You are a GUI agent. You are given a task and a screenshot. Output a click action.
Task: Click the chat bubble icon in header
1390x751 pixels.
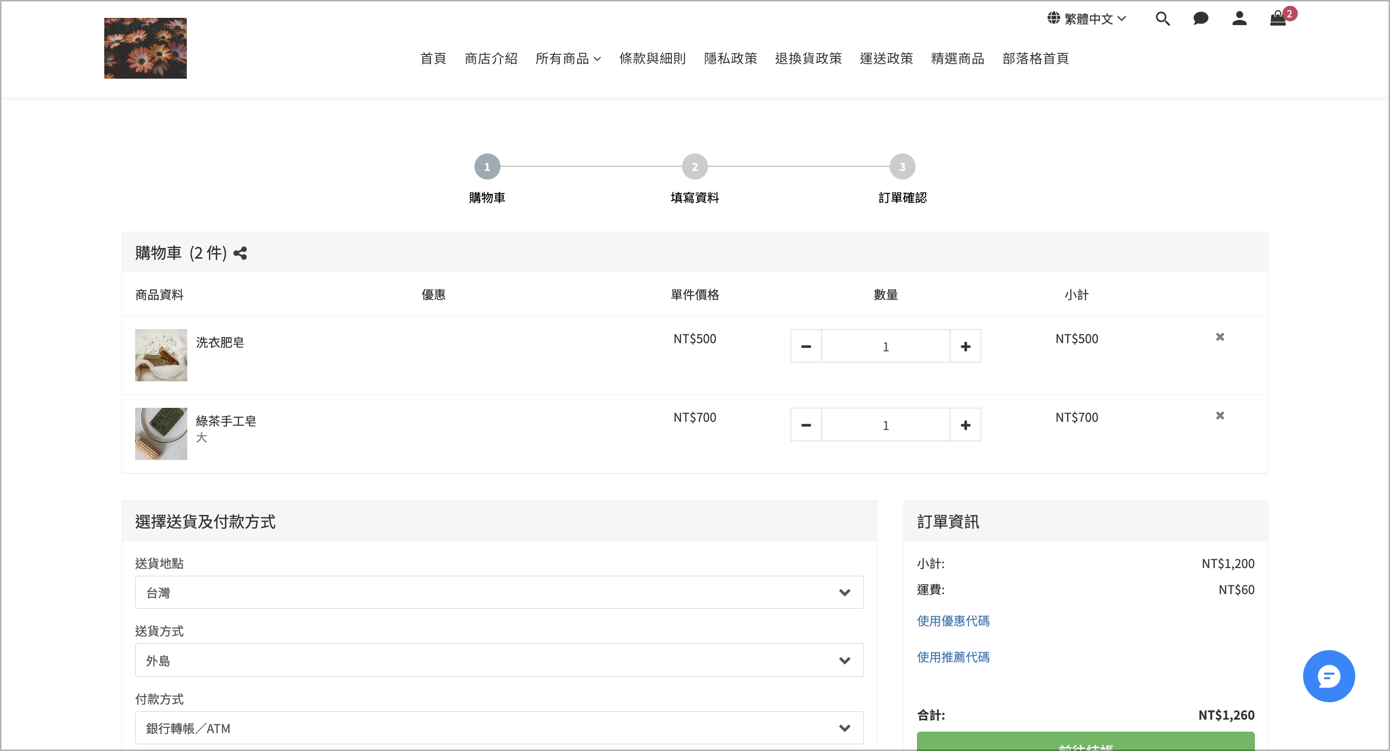(x=1201, y=19)
